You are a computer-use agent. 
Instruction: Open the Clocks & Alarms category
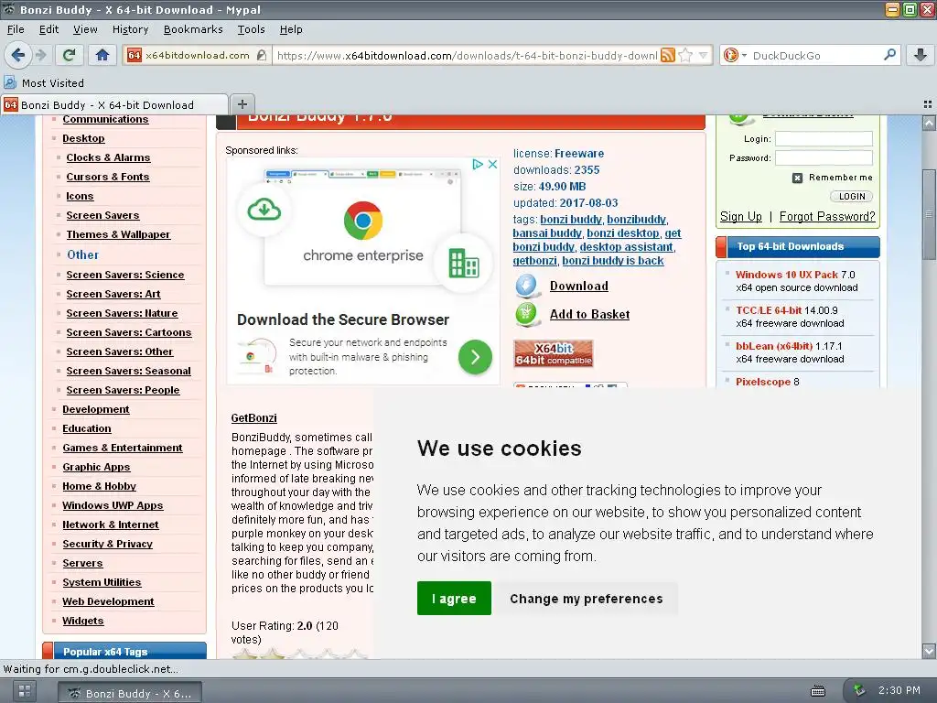108,157
